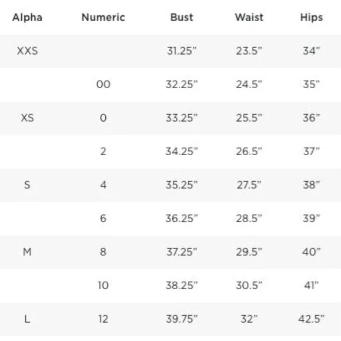Click the 31.25" bust measurement
The image size is (341, 341).
coord(182,51)
